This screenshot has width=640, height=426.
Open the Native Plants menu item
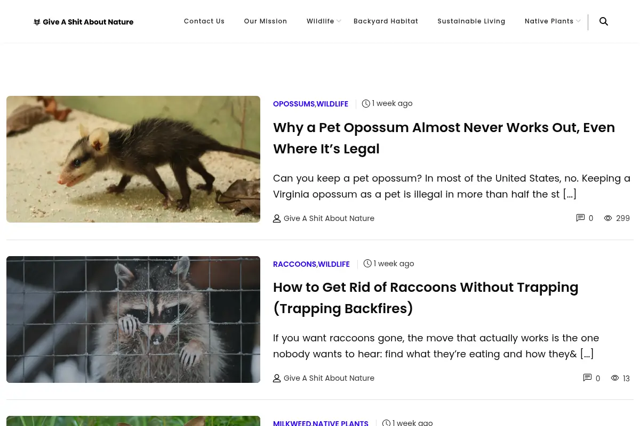click(x=549, y=21)
